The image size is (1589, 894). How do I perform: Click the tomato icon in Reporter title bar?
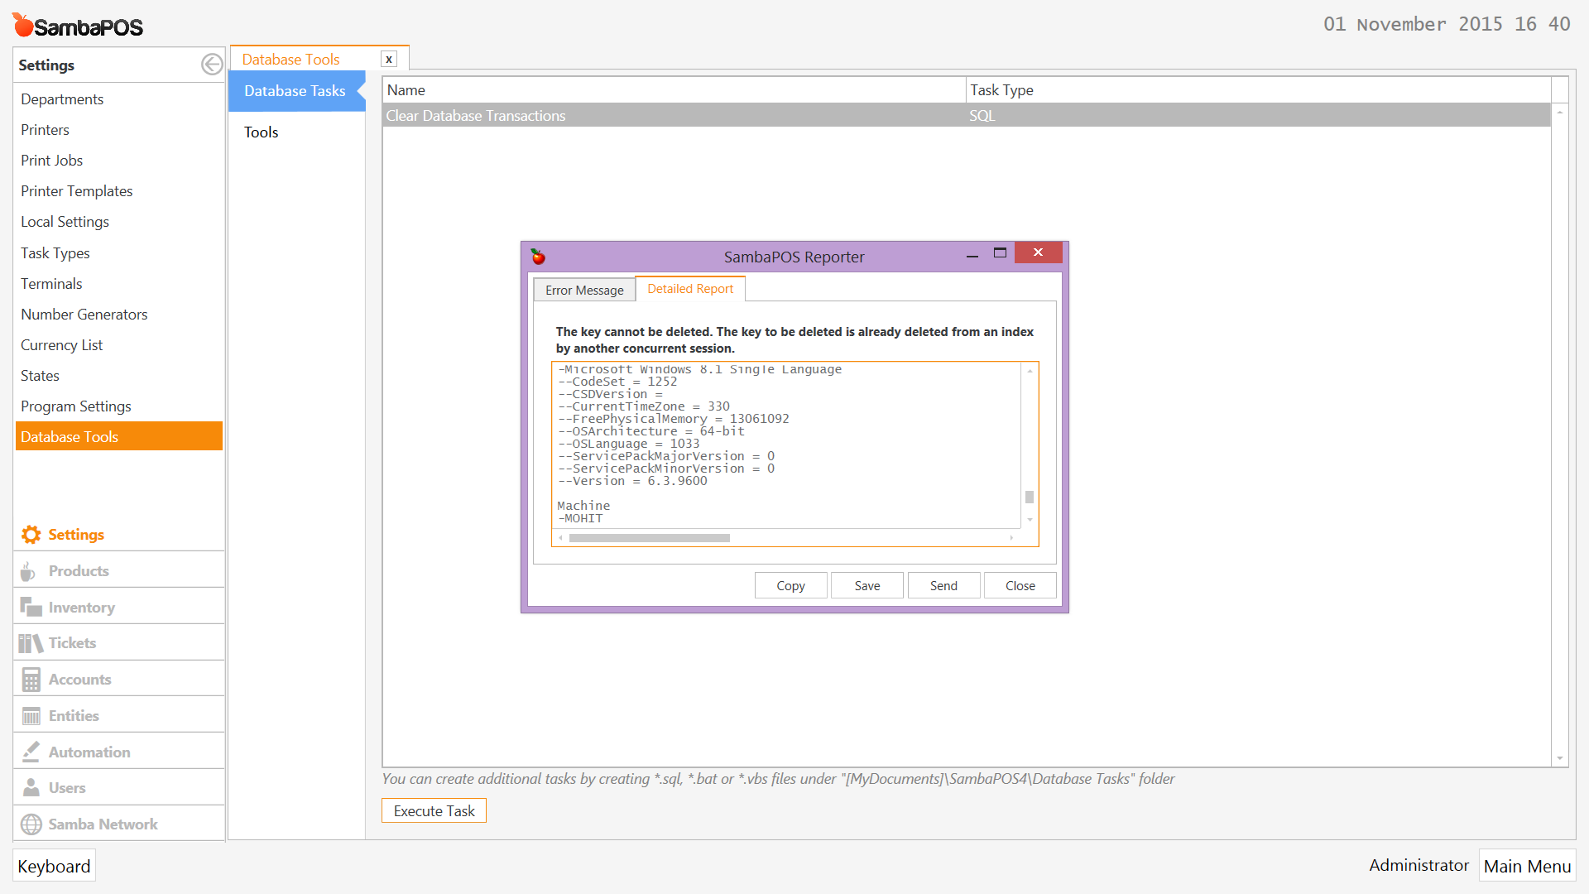[538, 257]
